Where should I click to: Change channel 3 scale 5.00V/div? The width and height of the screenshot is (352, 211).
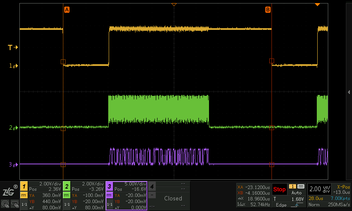136,184
